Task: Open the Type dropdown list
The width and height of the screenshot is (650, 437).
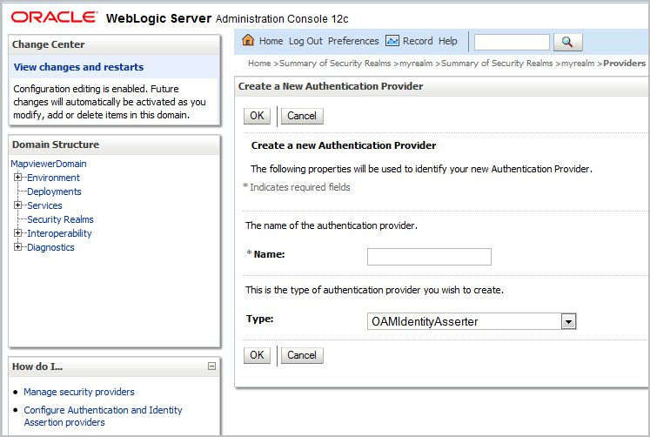Action: [568, 321]
